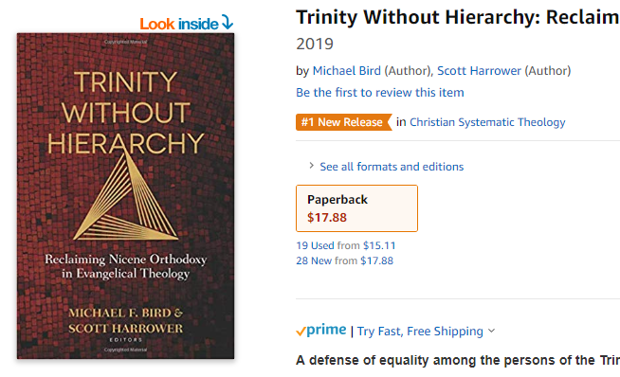The height and width of the screenshot is (377, 620).
Task: Click the Prime logo checkmark
Action: (x=301, y=332)
